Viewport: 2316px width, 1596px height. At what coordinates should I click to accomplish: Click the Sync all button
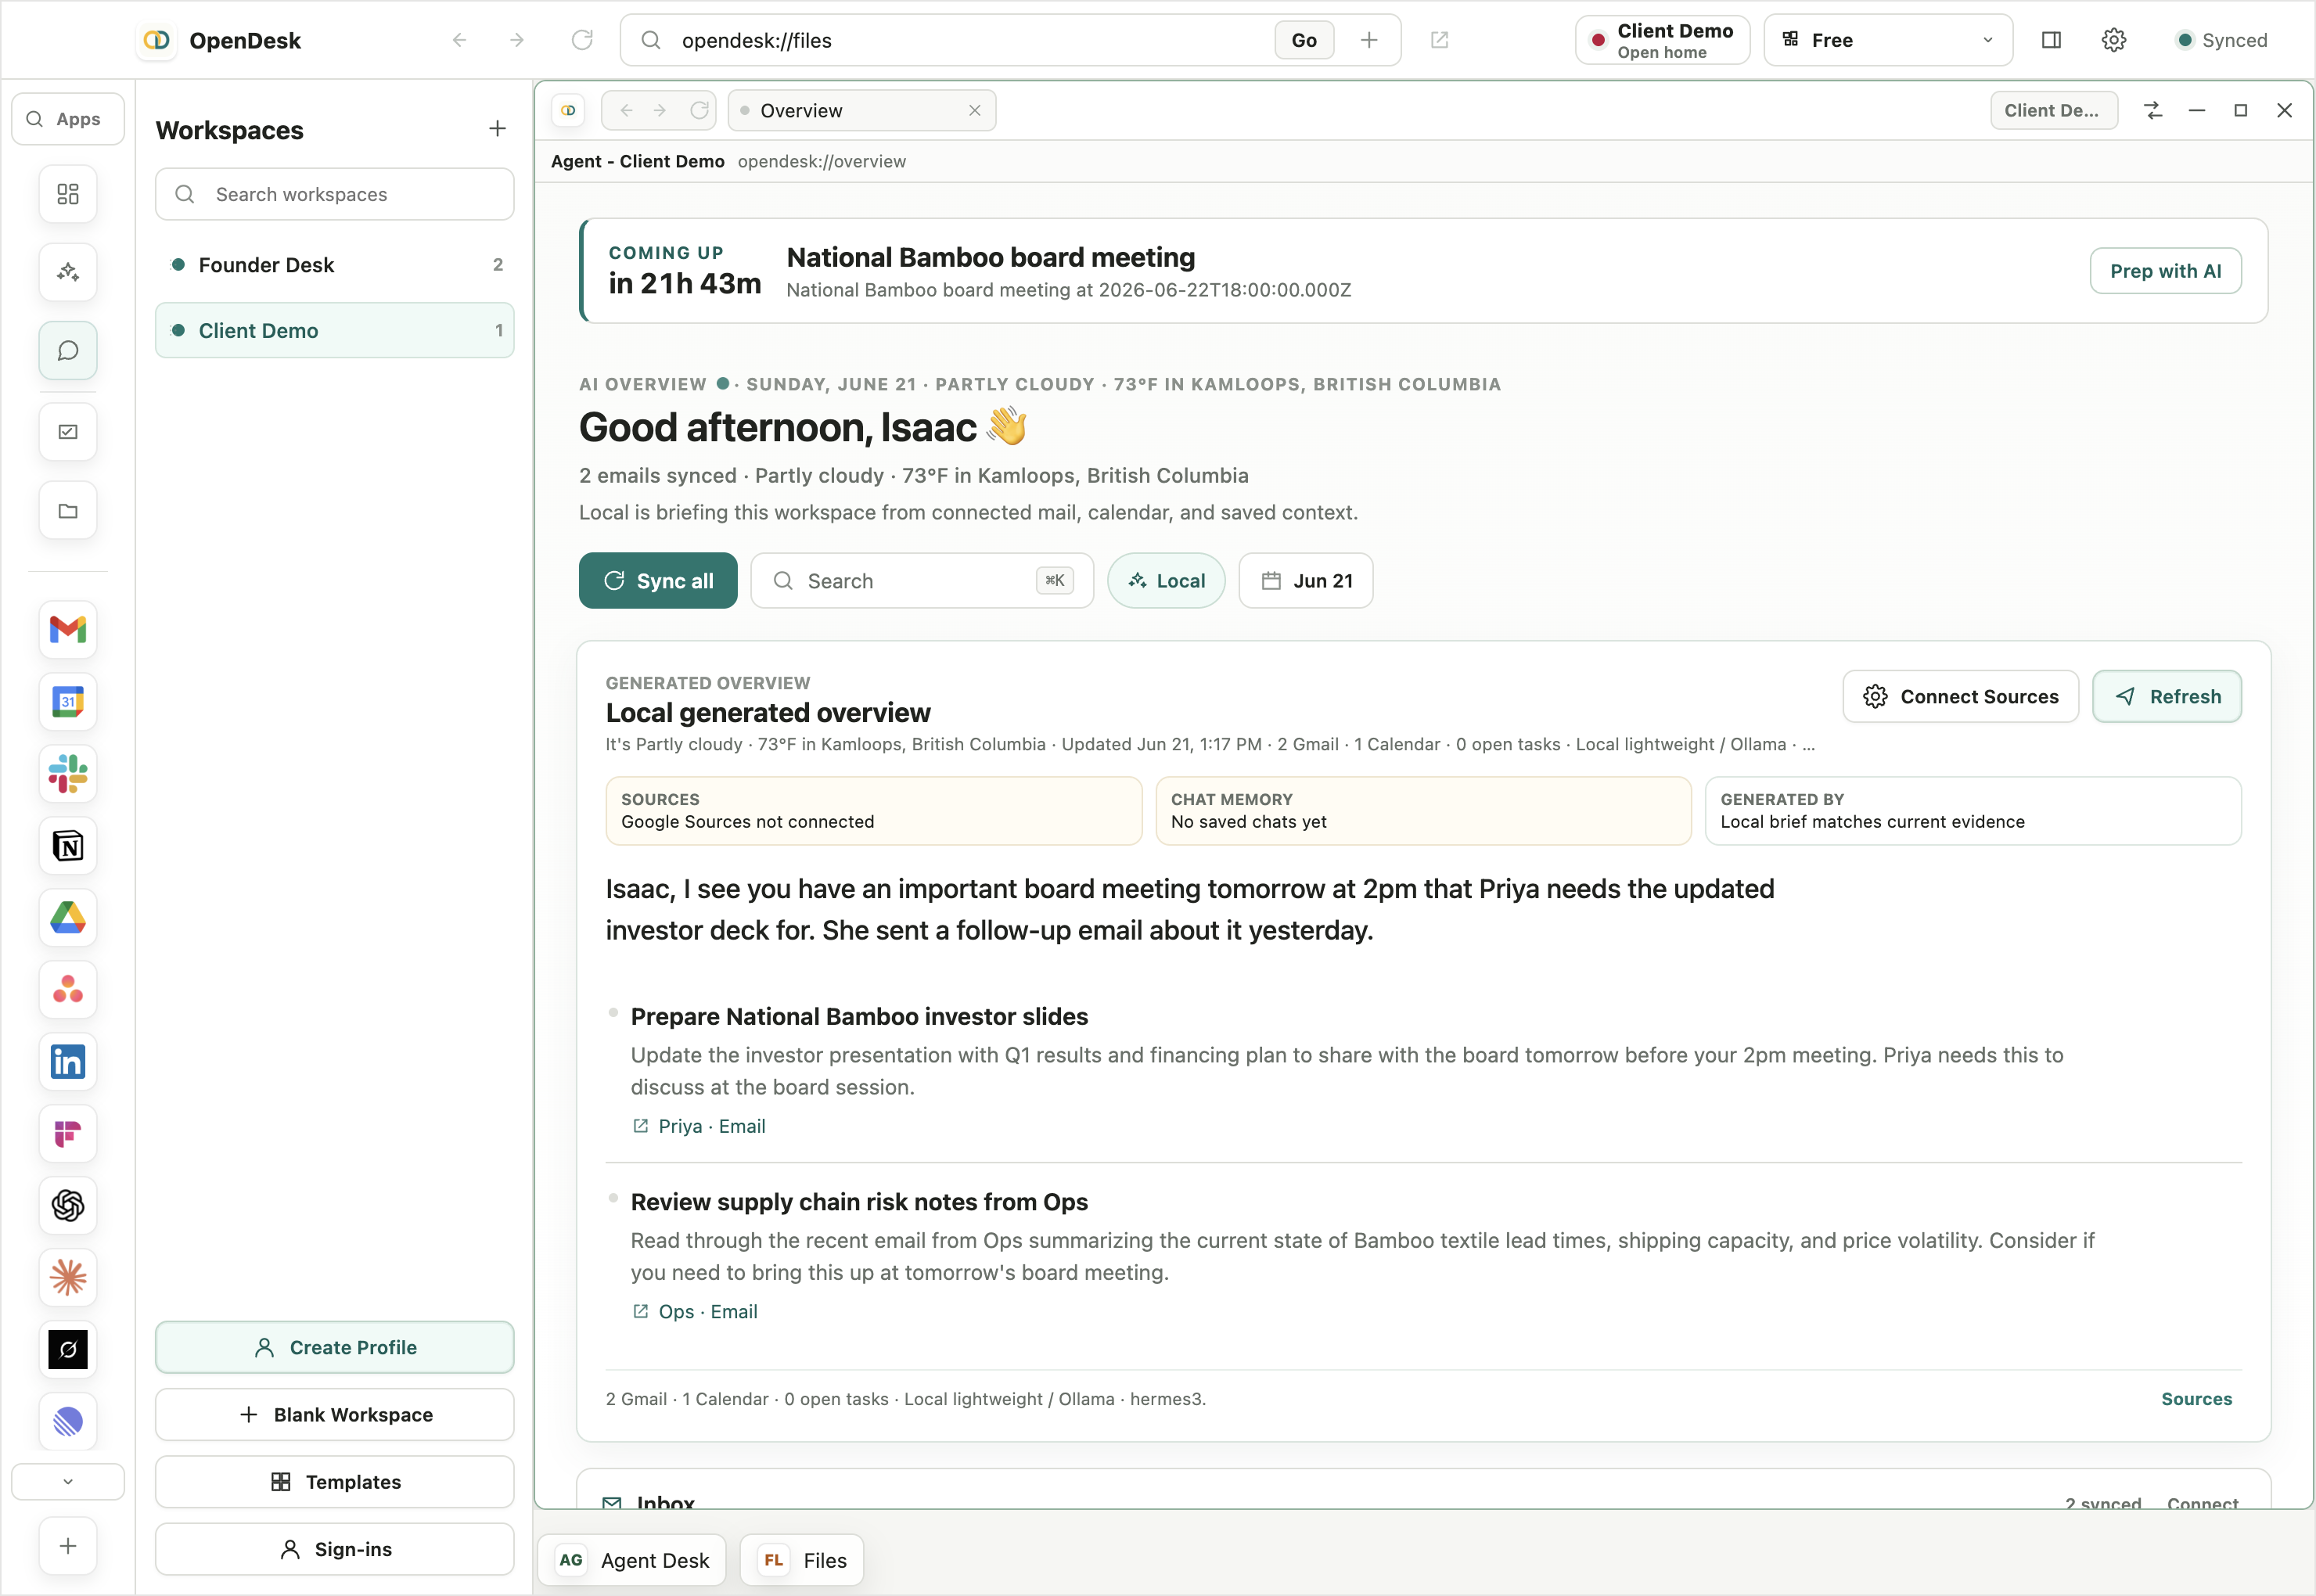(658, 581)
